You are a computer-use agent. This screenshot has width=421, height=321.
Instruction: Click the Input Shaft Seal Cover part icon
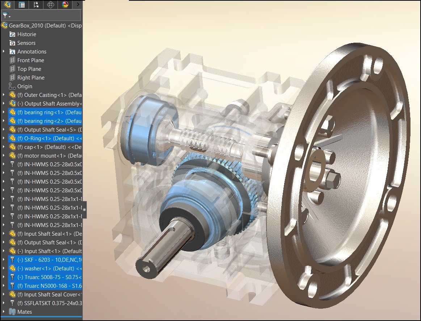pos(12,295)
